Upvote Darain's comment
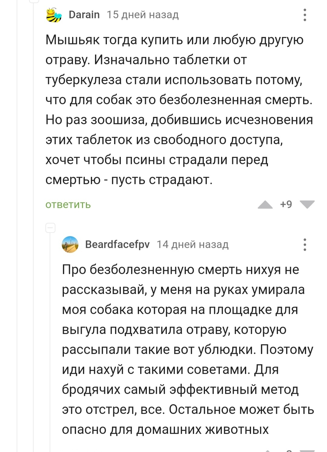The width and height of the screenshot is (327, 452). click(265, 205)
